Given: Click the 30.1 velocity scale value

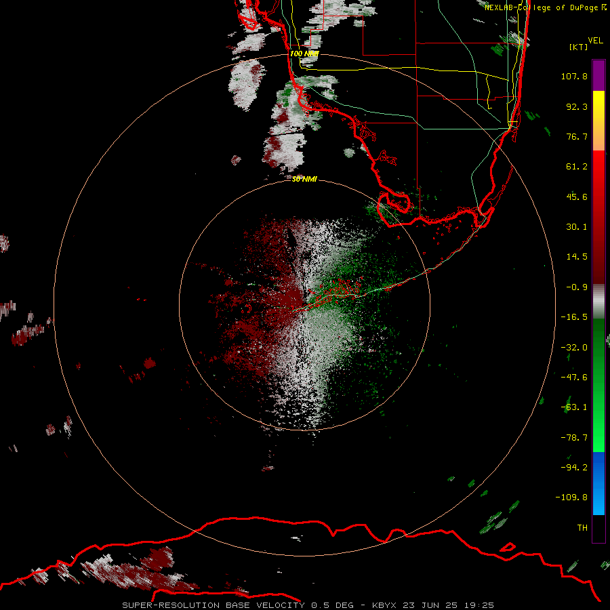Looking at the screenshot, I should (x=577, y=227).
